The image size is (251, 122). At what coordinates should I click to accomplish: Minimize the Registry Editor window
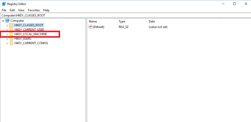tap(223, 4)
